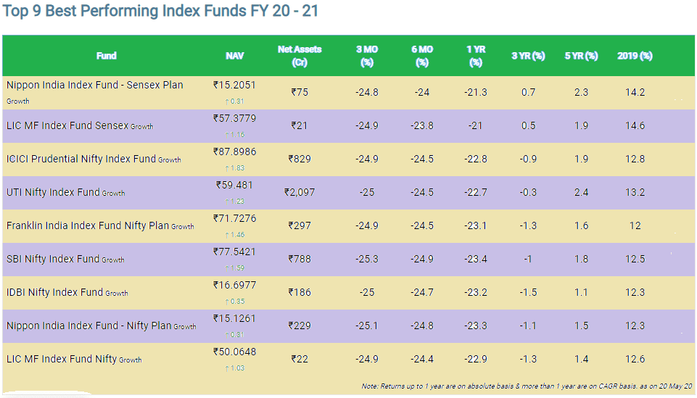Open IDBI Nifty Index Fund link
The height and width of the screenshot is (398, 697).
coord(54,292)
